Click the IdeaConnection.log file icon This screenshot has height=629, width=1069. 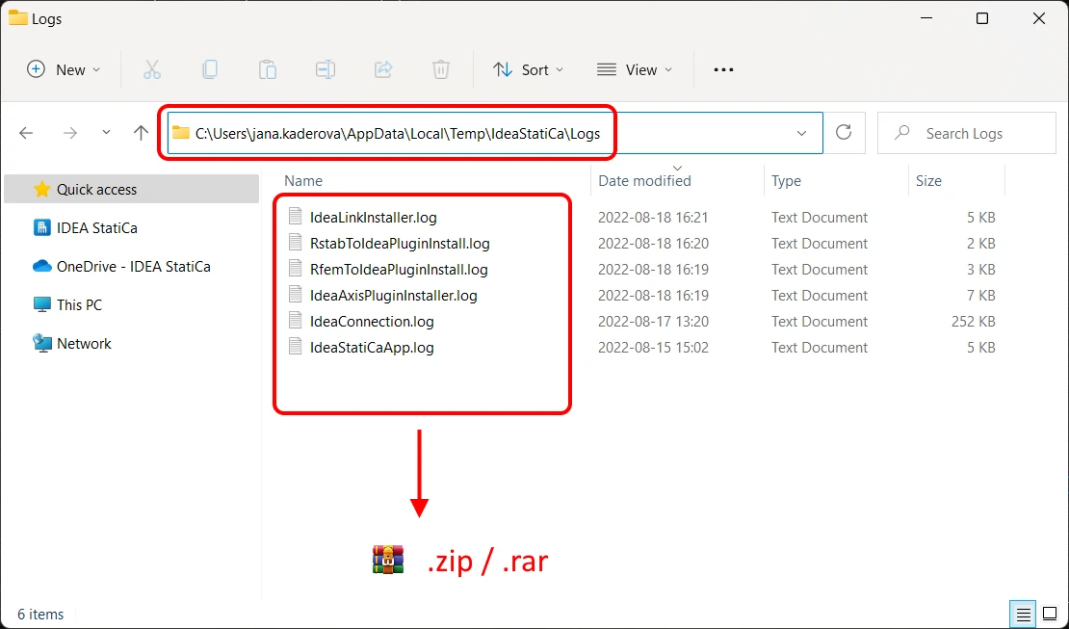pyautogui.click(x=296, y=321)
